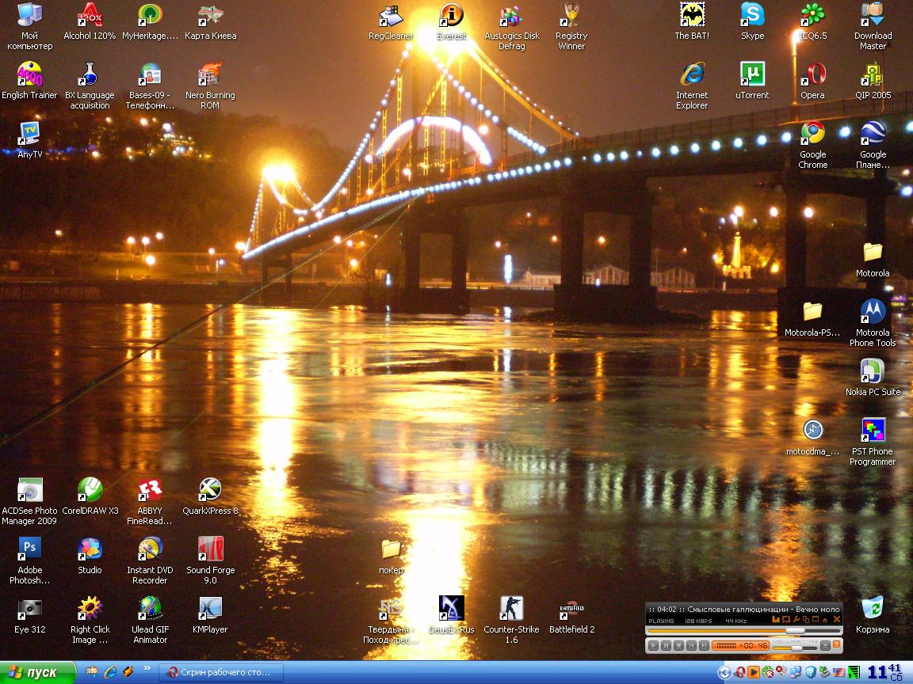The height and width of the screenshot is (684, 913).
Task: Launch uTorrent from the desktop
Action: [752, 74]
